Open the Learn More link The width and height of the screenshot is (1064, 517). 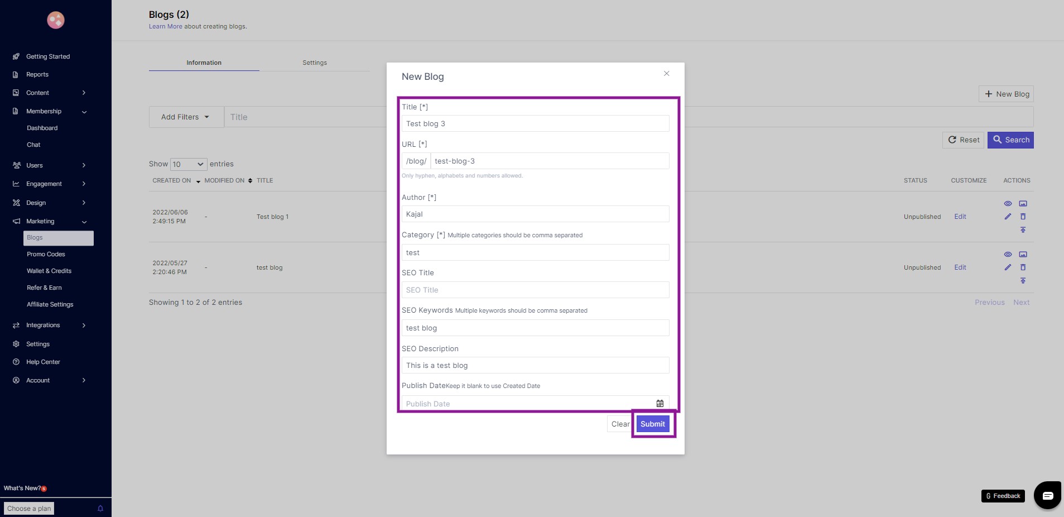click(165, 26)
